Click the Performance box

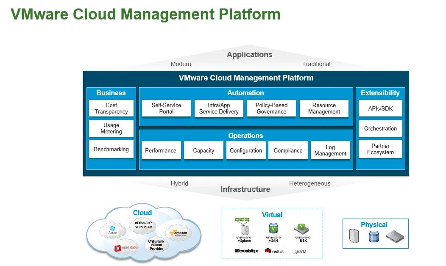point(161,150)
